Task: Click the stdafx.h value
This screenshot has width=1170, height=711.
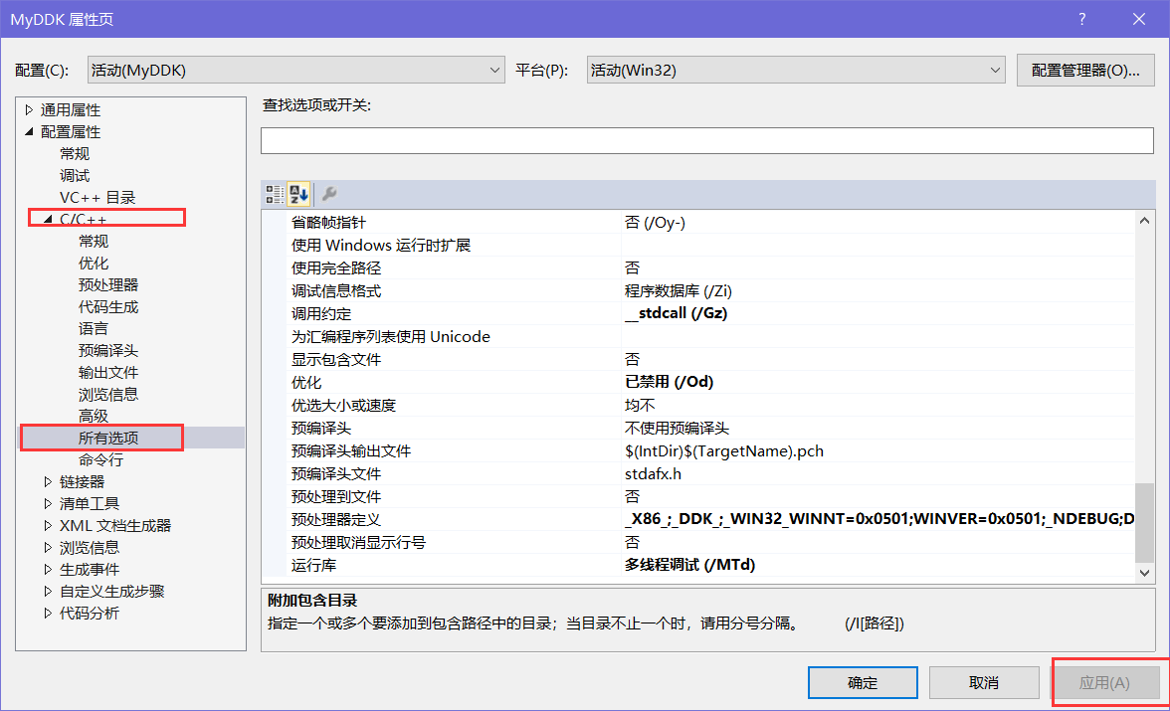Action: click(x=653, y=473)
